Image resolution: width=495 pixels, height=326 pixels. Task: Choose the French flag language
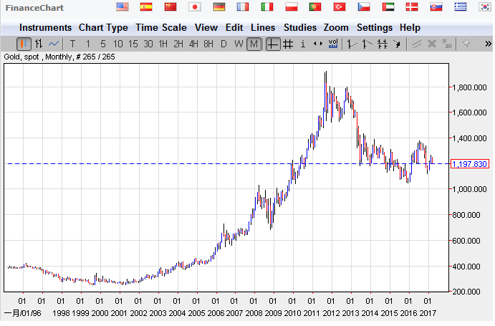[243, 6]
